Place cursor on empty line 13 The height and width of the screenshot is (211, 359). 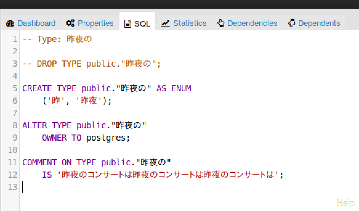pyautogui.click(x=92, y=187)
